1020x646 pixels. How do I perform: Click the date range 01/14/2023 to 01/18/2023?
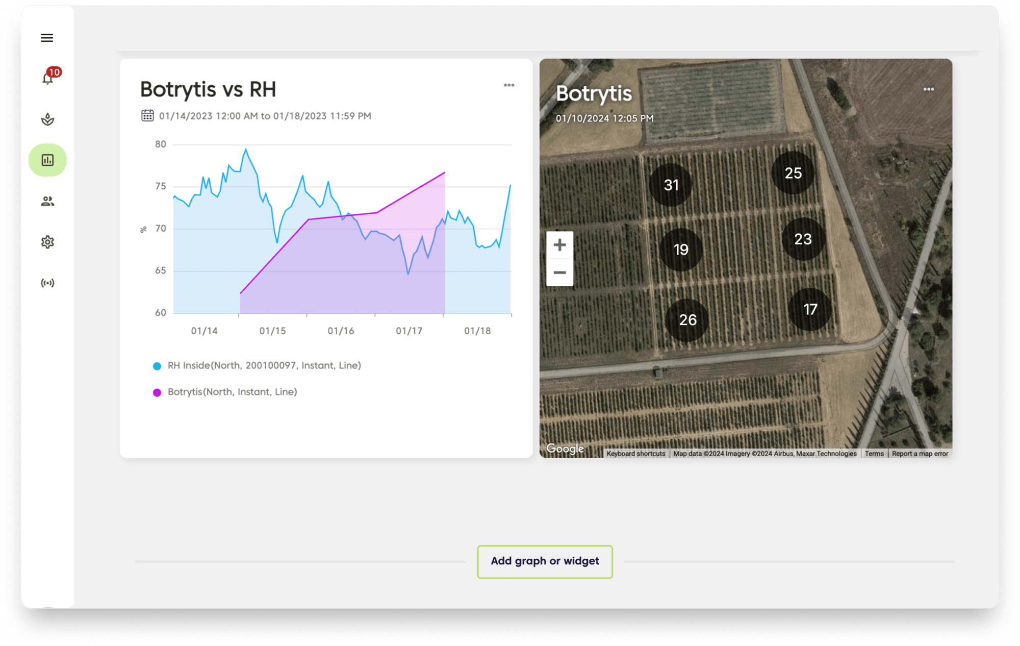[265, 116]
